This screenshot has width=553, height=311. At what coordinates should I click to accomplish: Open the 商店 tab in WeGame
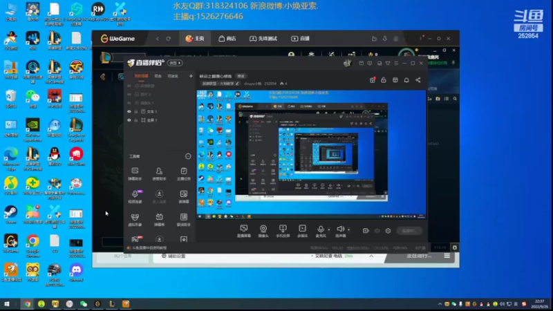click(x=227, y=39)
